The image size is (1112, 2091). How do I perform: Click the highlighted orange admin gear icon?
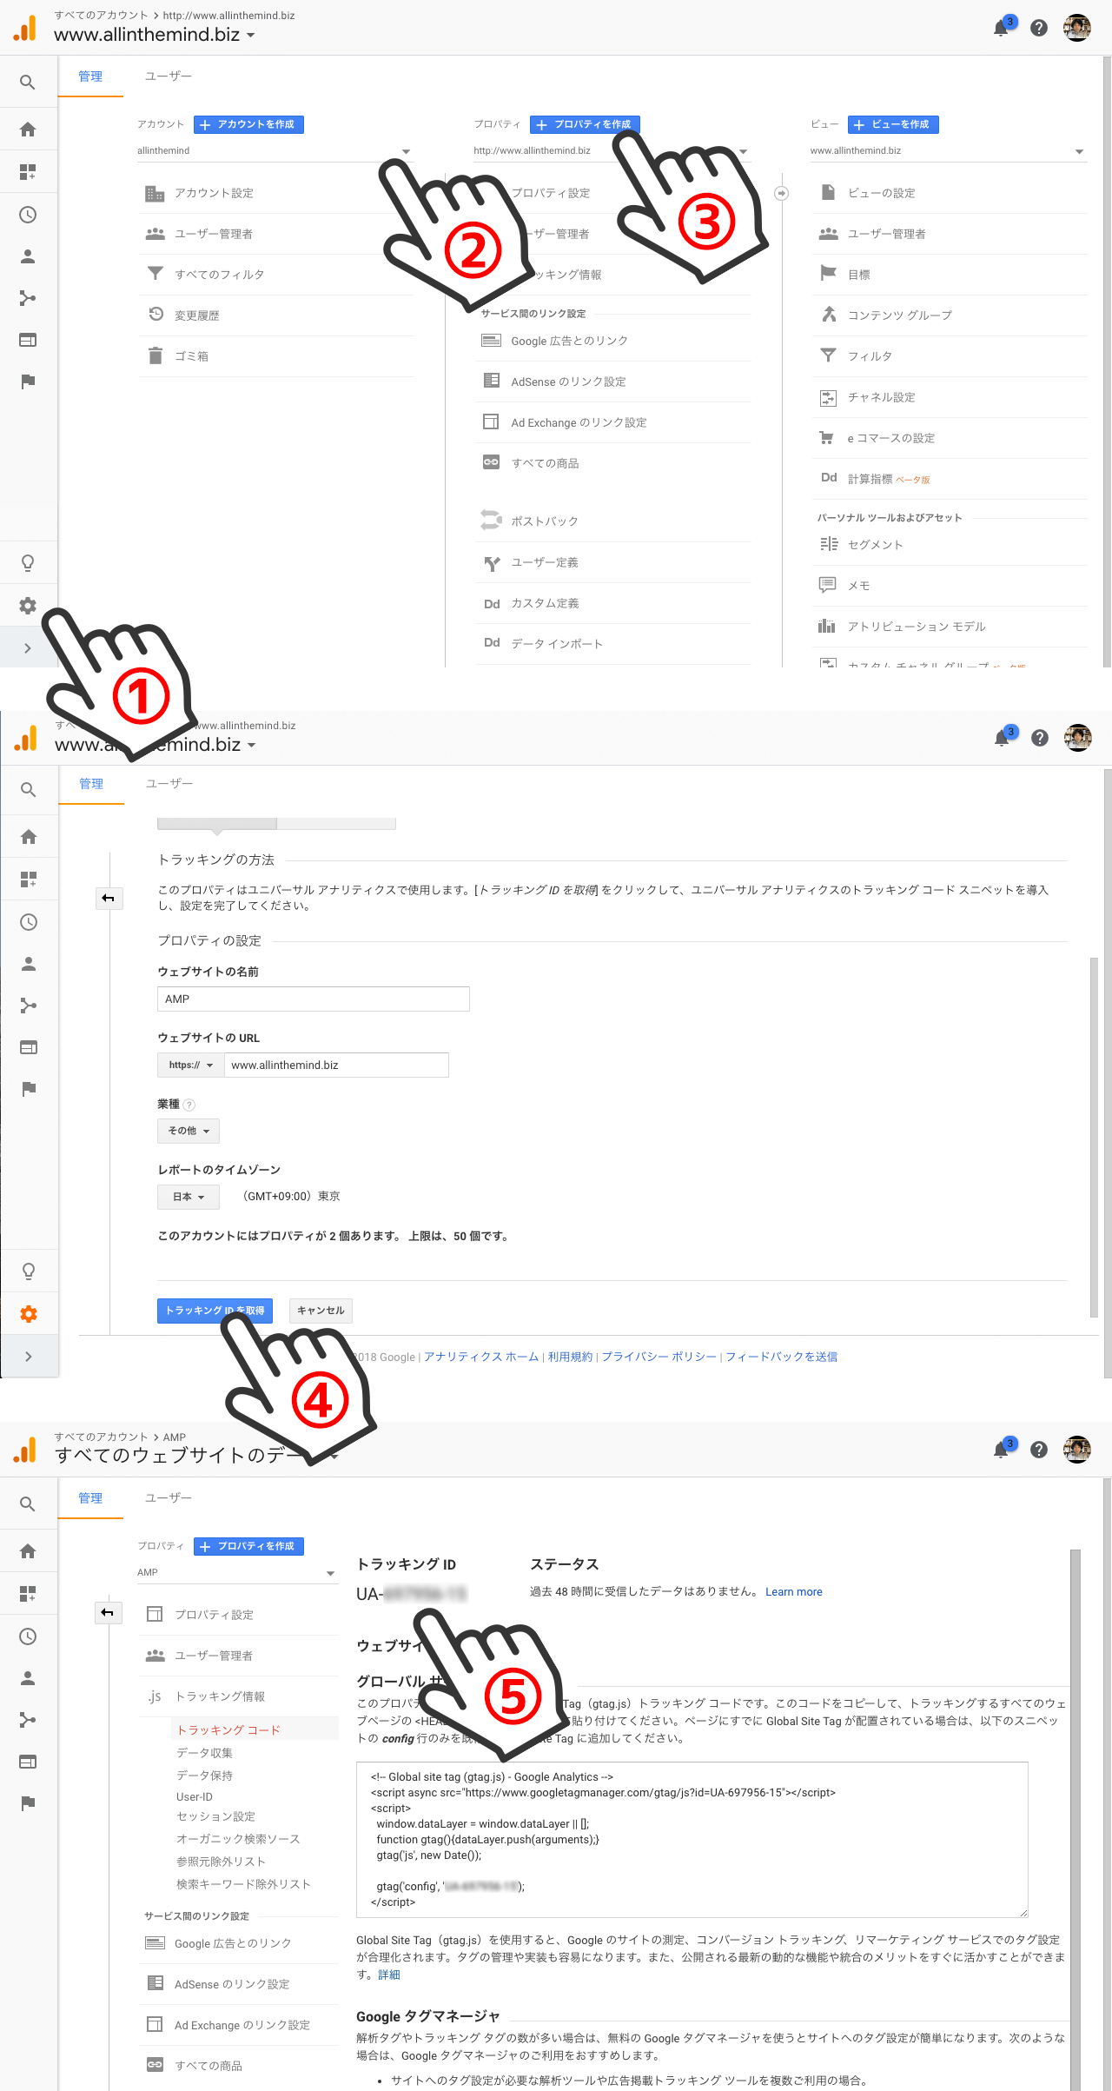pyautogui.click(x=29, y=1314)
